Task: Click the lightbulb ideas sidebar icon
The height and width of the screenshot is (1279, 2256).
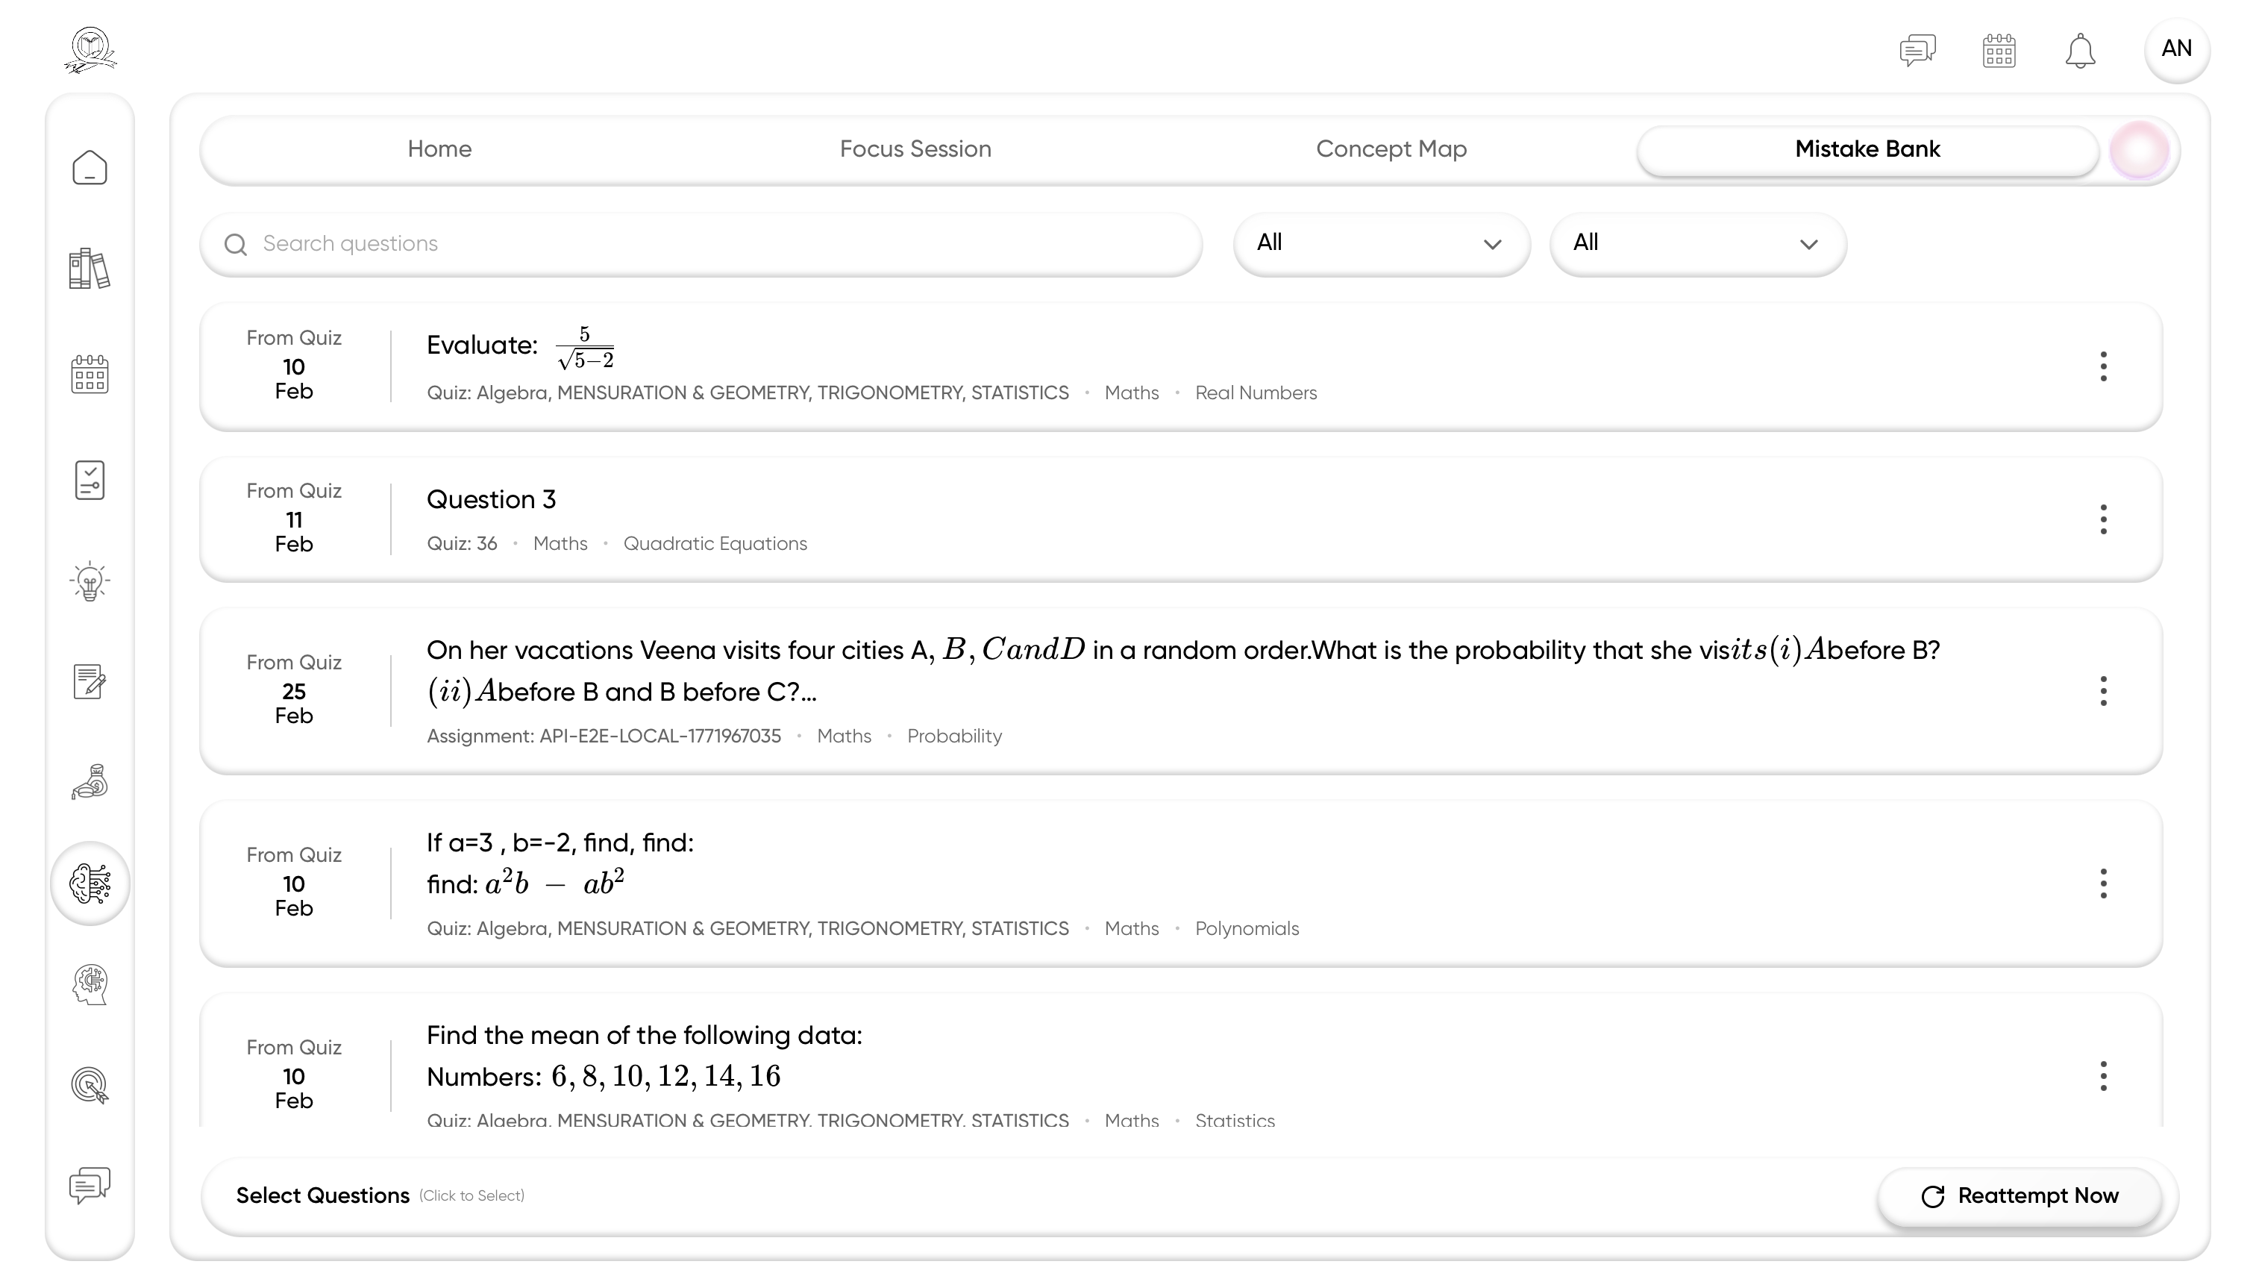Action: pyautogui.click(x=90, y=581)
